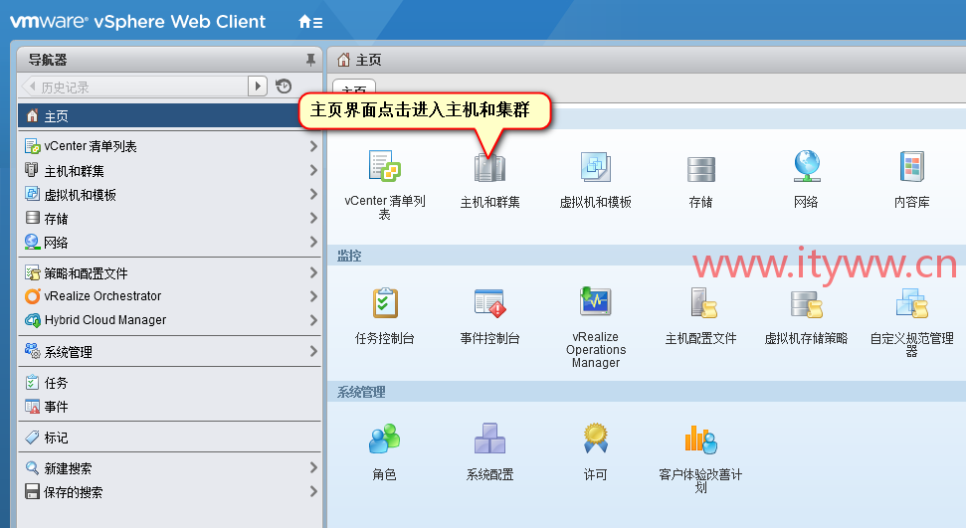Open the 虚拟机和模板 home page icon
The width and height of the screenshot is (966, 528).
click(x=595, y=167)
